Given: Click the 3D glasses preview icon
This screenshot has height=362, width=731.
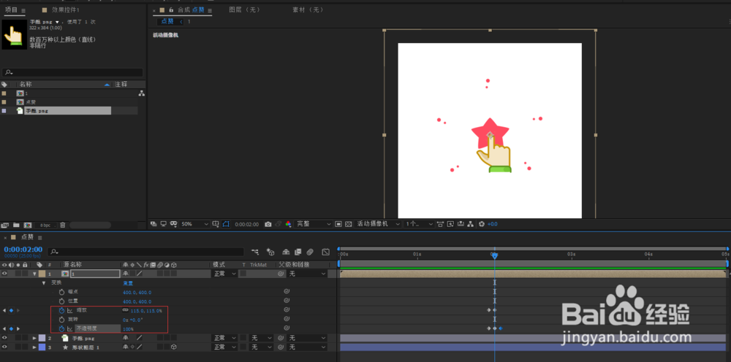Looking at the screenshot, I should [x=173, y=224].
